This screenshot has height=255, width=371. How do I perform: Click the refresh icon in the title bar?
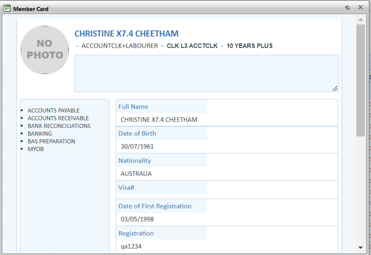(x=347, y=8)
